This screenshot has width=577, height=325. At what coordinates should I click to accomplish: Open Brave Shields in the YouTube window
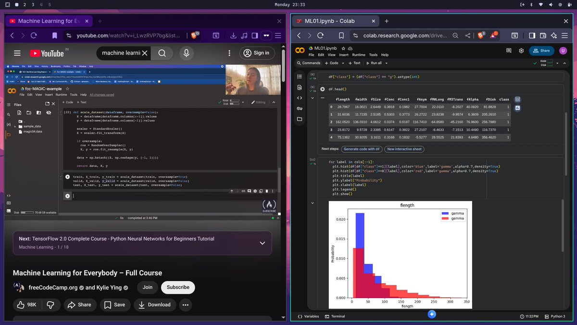195,36
